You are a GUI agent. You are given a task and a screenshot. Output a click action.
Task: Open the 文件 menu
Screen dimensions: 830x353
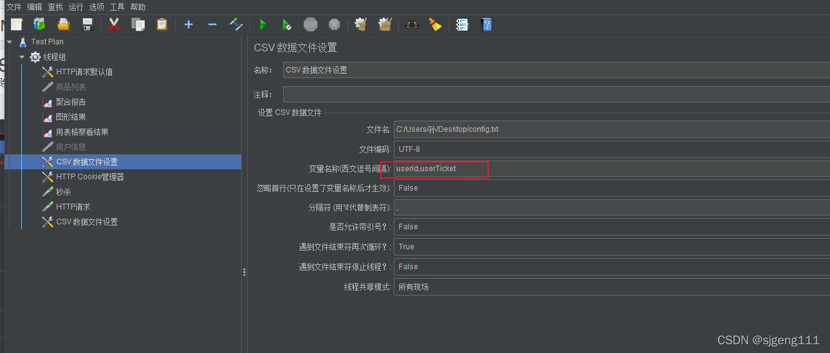tap(14, 7)
